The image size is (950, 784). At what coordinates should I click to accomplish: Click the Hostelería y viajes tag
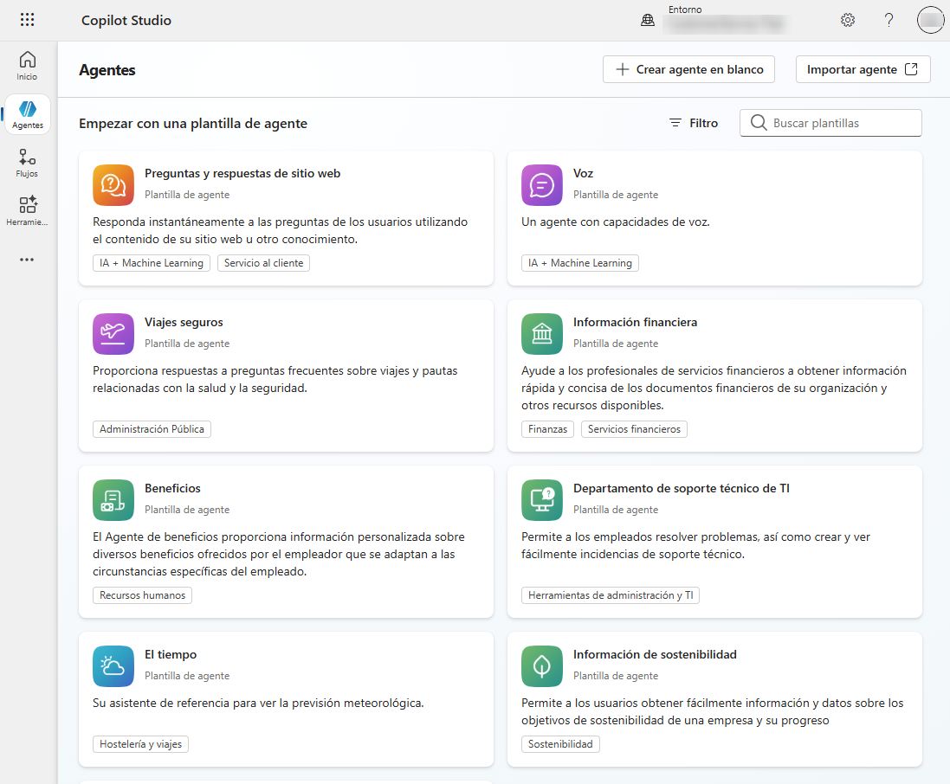pyautogui.click(x=140, y=744)
